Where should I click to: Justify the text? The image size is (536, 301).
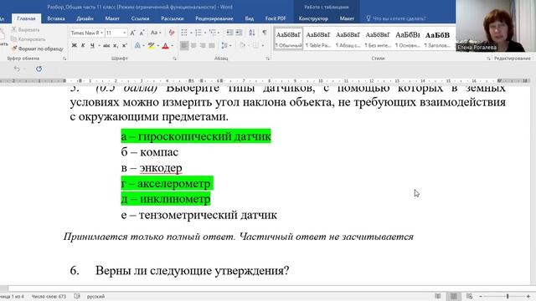[212, 45]
